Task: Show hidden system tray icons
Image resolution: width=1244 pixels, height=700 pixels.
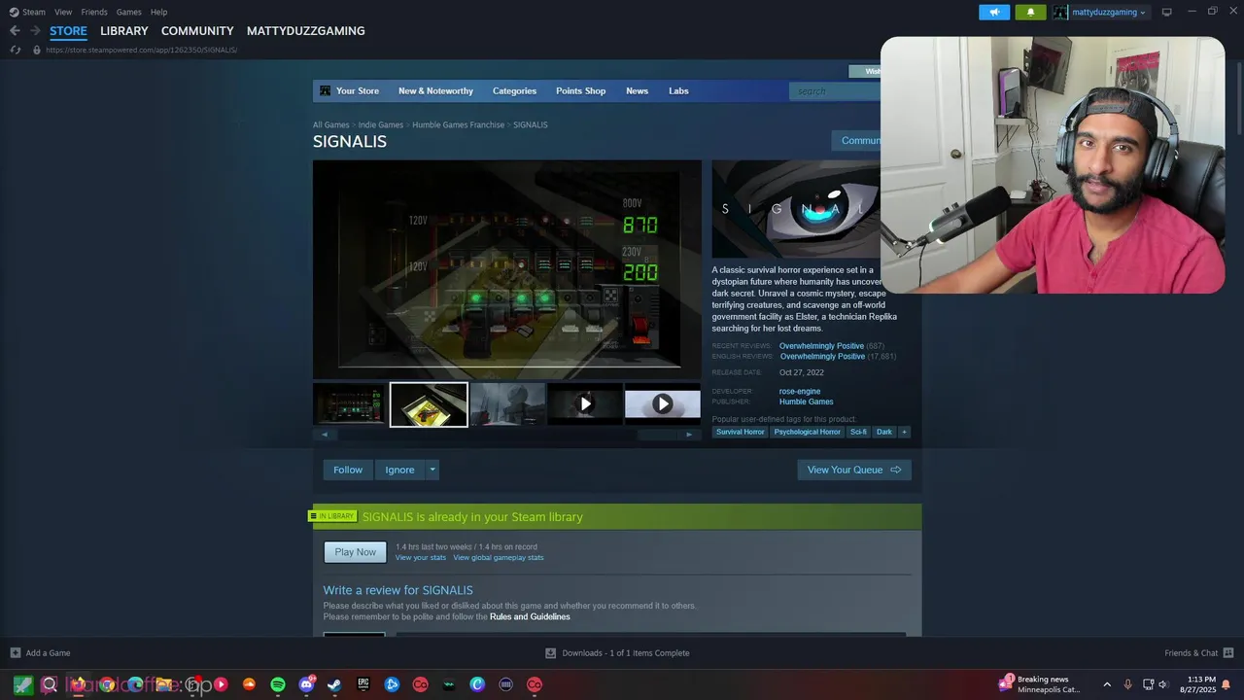Action: [x=1106, y=684]
